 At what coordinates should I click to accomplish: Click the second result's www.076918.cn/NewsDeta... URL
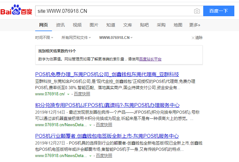tap(61, 125)
